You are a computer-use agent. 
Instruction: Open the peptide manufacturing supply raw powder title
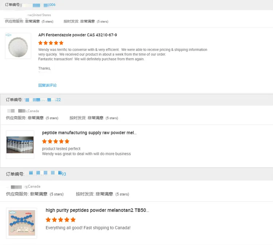point(89,133)
